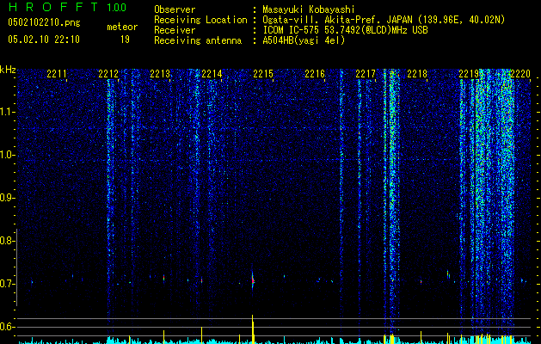541x344 pixels.
Task: Click the HROFFT program title
Action: click(x=53, y=7)
